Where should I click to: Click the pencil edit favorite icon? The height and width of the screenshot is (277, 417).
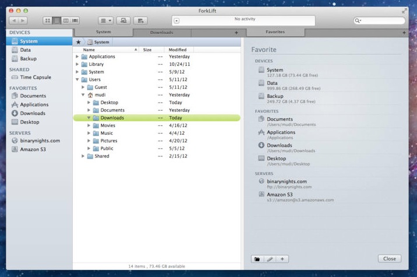click(x=270, y=259)
